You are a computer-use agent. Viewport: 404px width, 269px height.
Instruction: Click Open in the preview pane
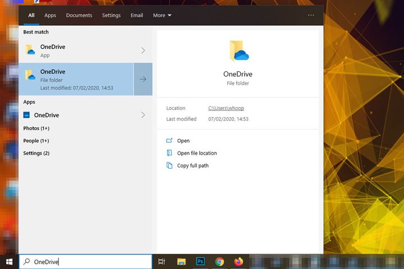183,141
